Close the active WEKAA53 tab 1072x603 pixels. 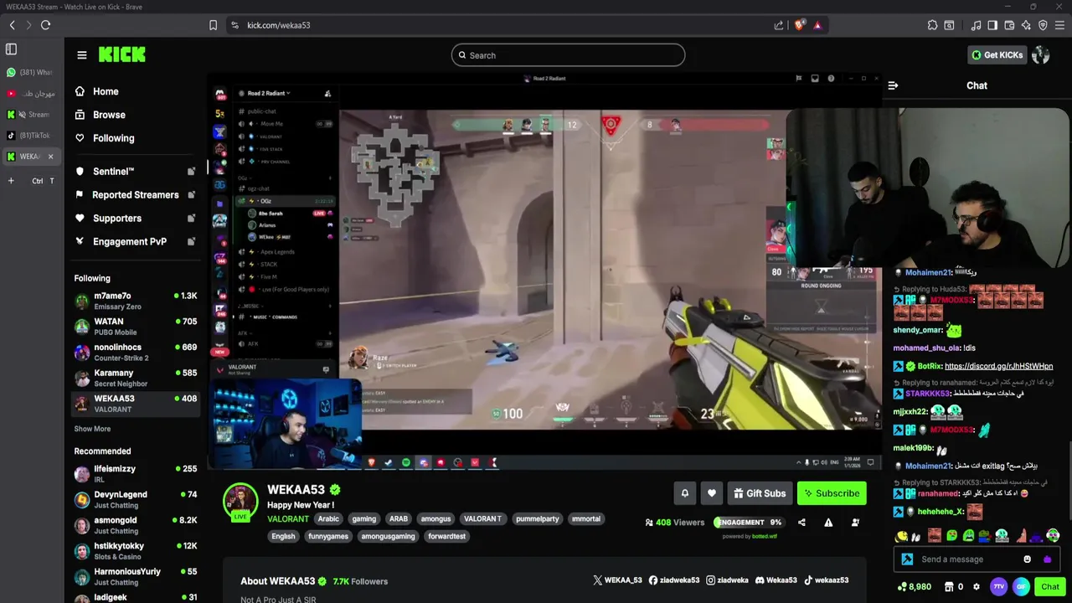point(50,157)
